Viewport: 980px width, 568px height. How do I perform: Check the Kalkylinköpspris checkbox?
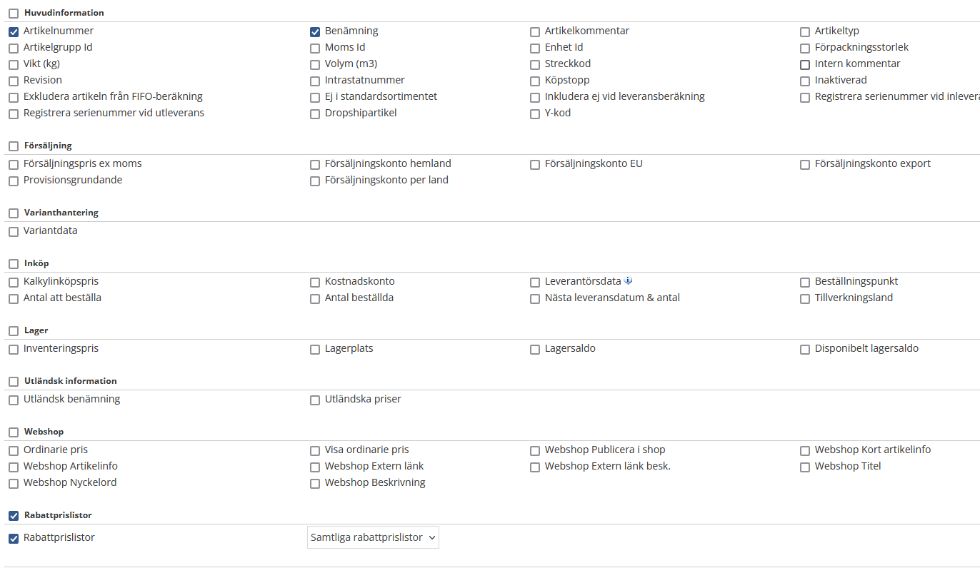14,283
